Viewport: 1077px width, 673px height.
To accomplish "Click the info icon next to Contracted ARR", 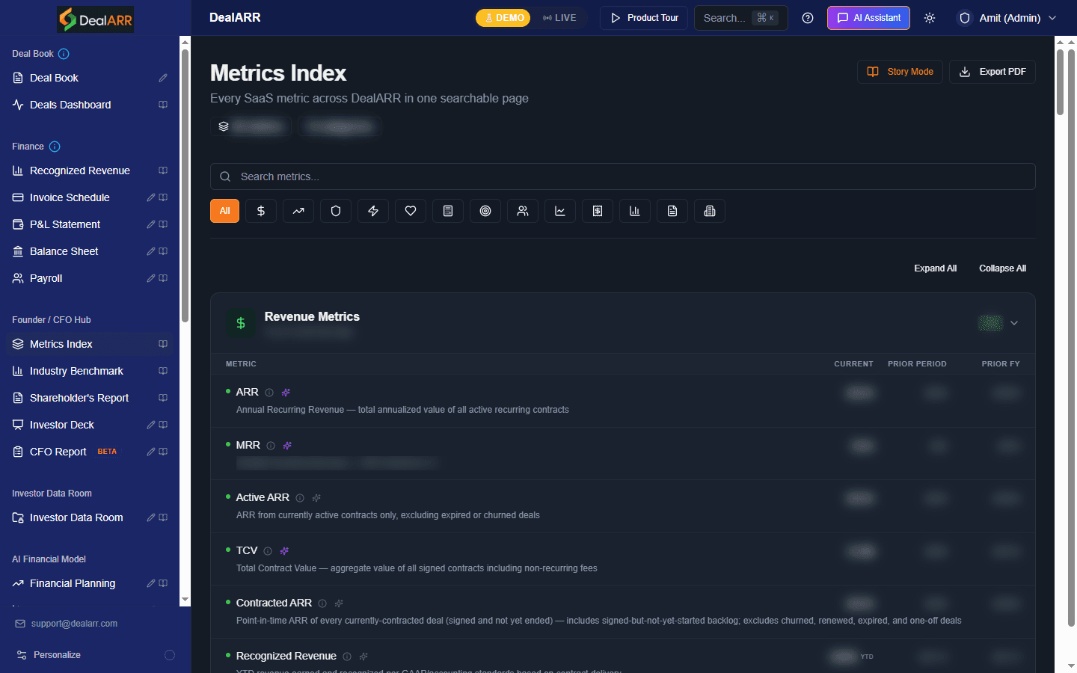I will 322,603.
